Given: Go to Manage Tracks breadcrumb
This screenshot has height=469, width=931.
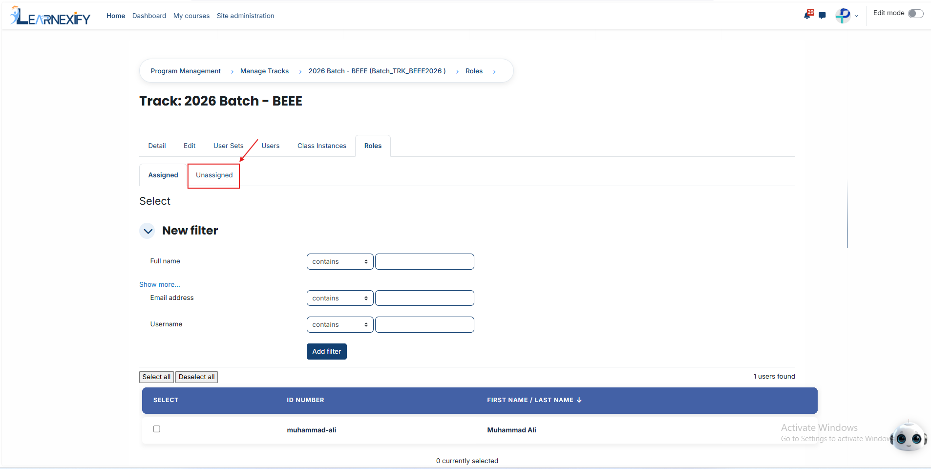Looking at the screenshot, I should [x=264, y=71].
